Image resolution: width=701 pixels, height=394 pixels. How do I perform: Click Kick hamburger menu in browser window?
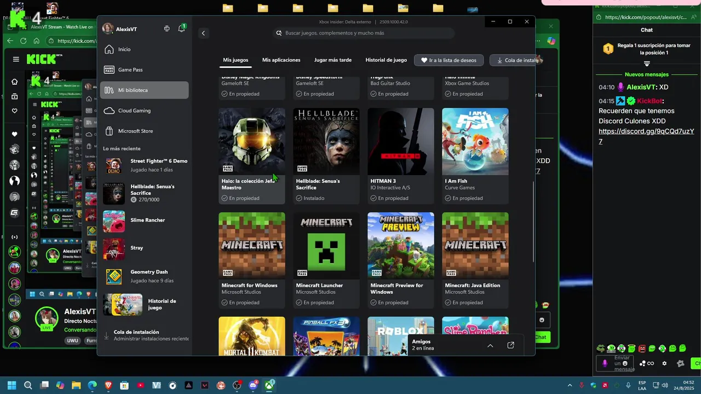pos(16,59)
